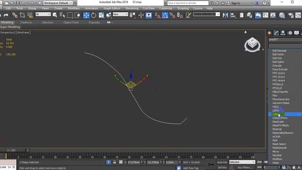Open the Schematic View icon
The height and width of the screenshot is (170, 302).
point(273,15)
